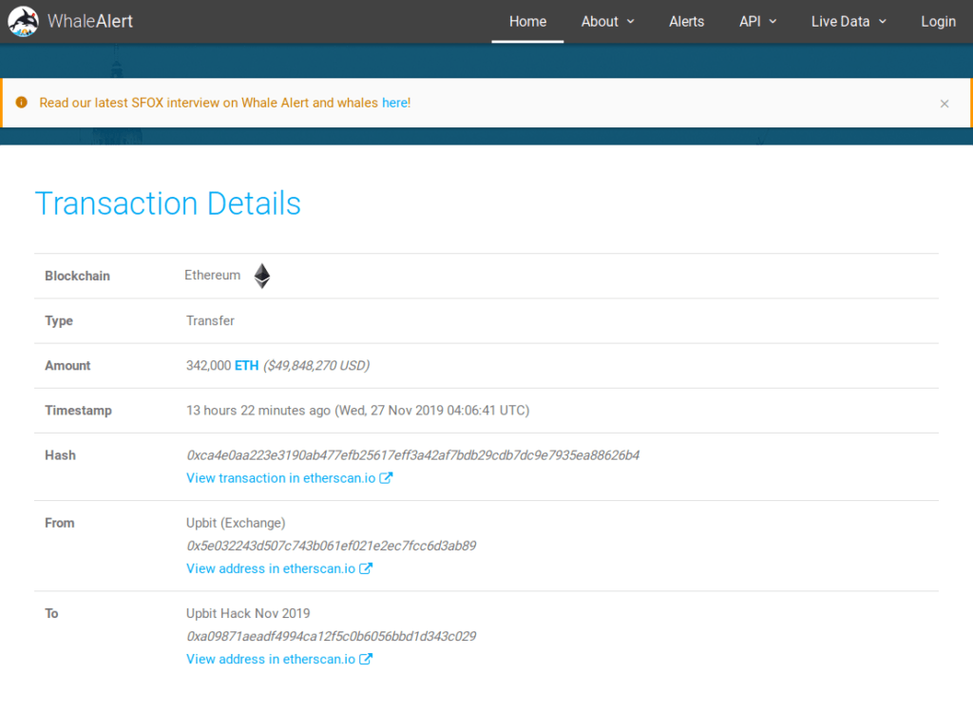Click the info icon in the SFOX banner
Image resolution: width=973 pixels, height=712 pixels.
click(x=23, y=103)
